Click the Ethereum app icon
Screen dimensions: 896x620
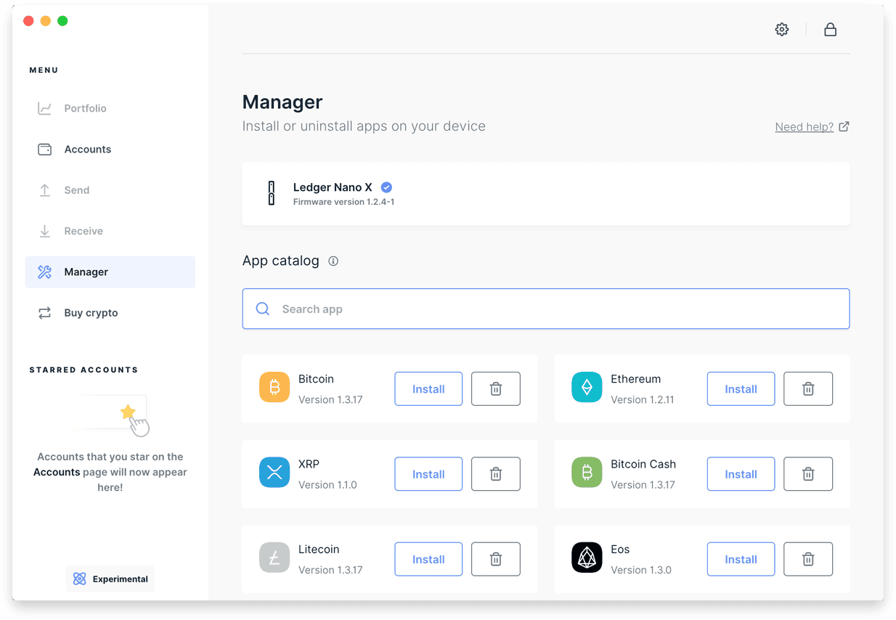click(587, 388)
